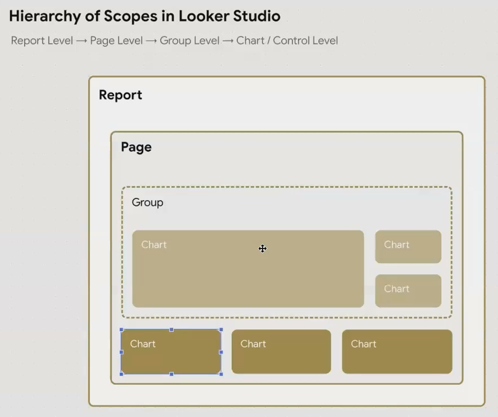
Task: Click the top-left corner handle of selected Chart
Action: pyautogui.click(x=121, y=330)
